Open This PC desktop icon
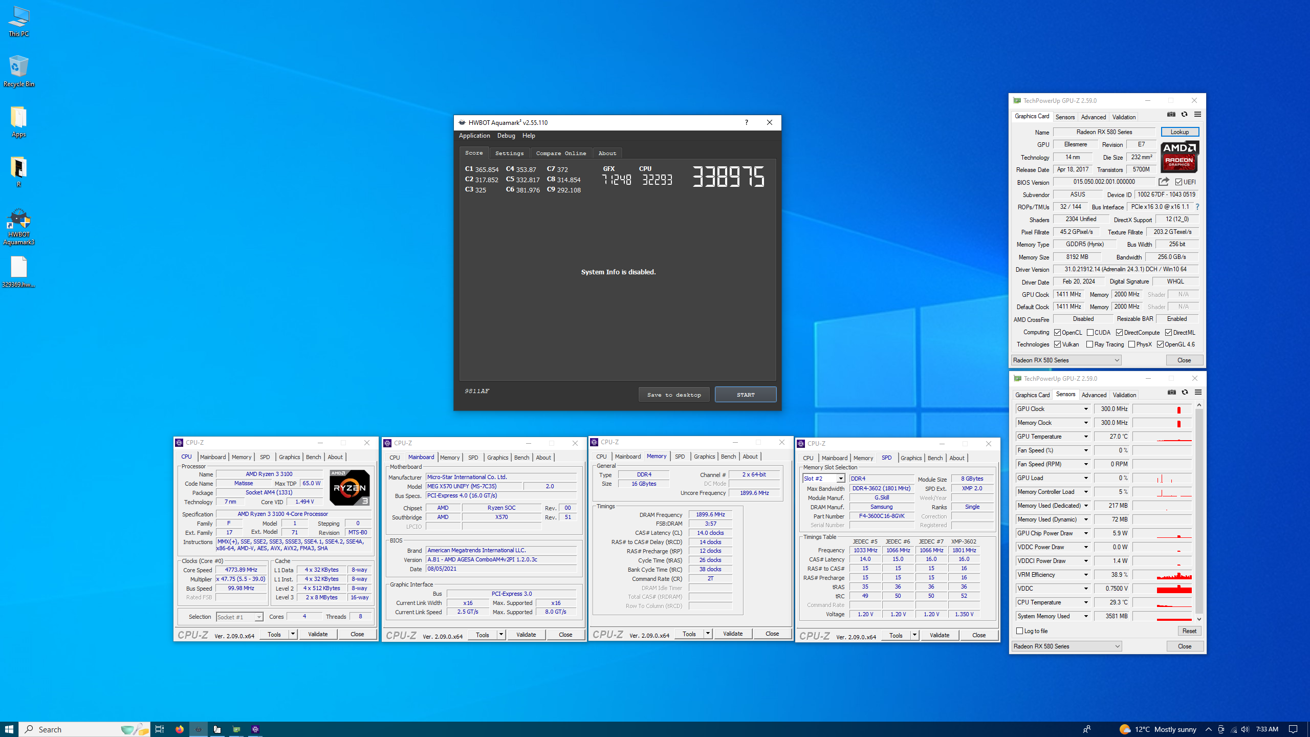Screen dimensions: 1310x737 point(18,21)
